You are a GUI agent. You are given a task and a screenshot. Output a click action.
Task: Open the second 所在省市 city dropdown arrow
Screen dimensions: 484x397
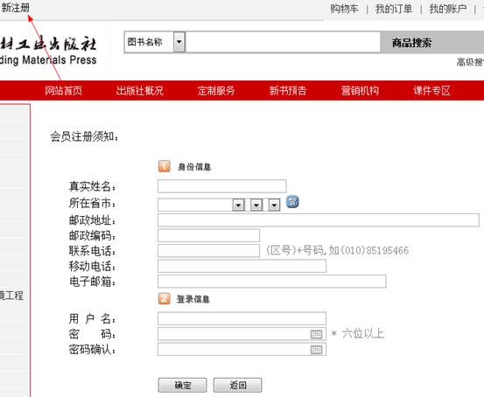[256, 205]
